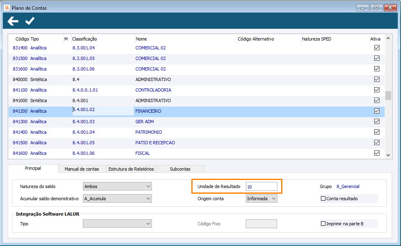Viewport: 401px width, 246px height.
Task: Select account code 831400
Action: [20, 48]
